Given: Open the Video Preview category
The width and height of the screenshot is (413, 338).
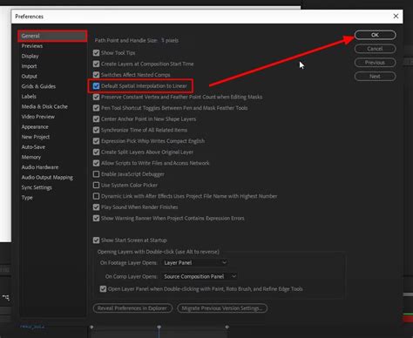Looking at the screenshot, I should (38, 117).
